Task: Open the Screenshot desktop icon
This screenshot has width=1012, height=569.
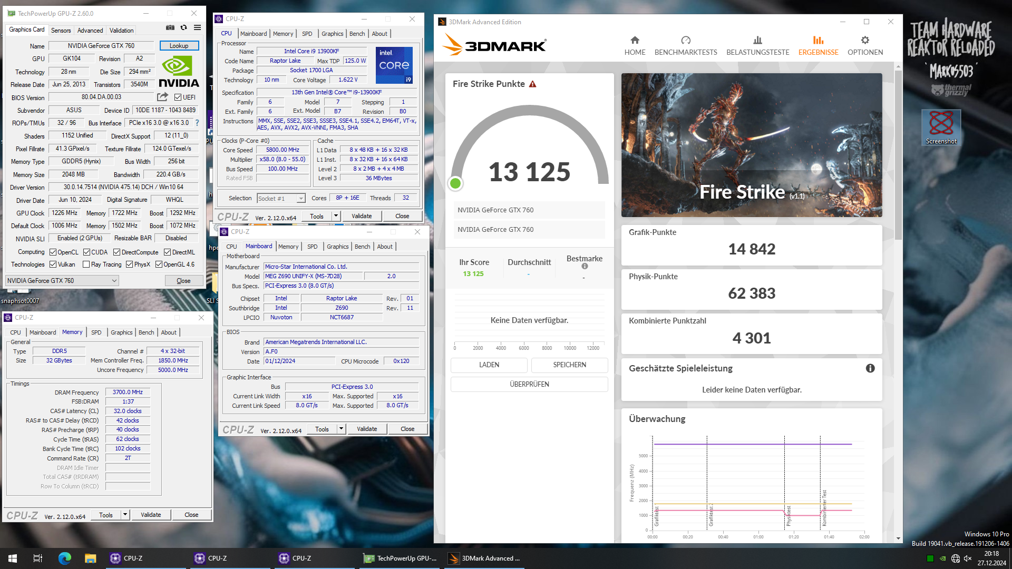Action: (941, 127)
